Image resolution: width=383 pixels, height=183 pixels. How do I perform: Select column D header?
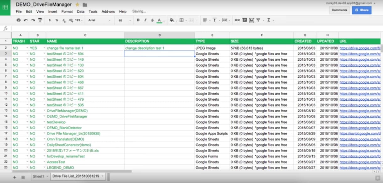(159, 35)
